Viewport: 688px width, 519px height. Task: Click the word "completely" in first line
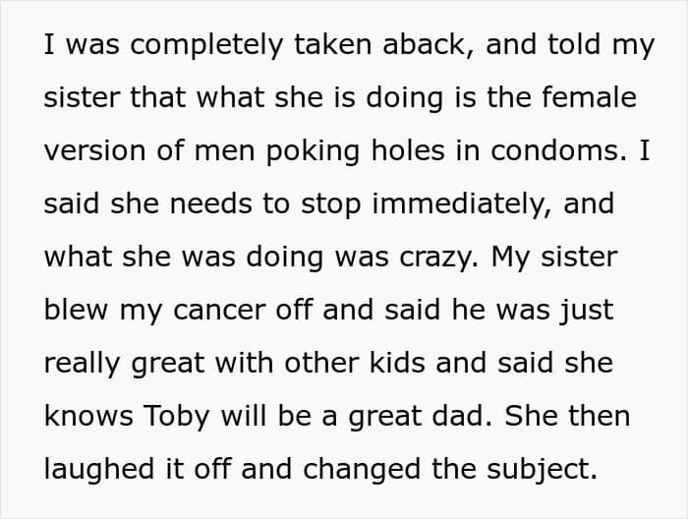206,45
